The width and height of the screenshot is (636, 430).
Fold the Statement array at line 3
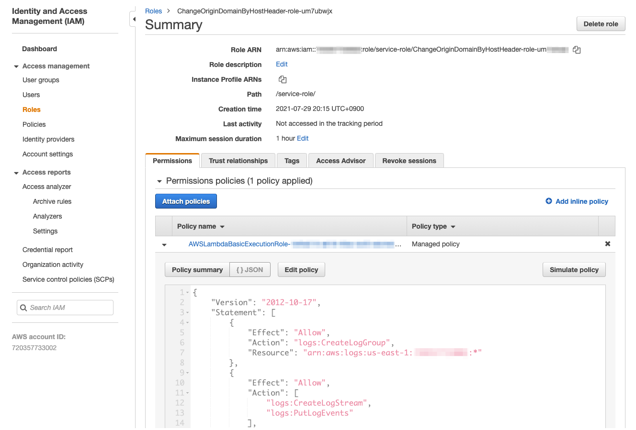click(188, 312)
